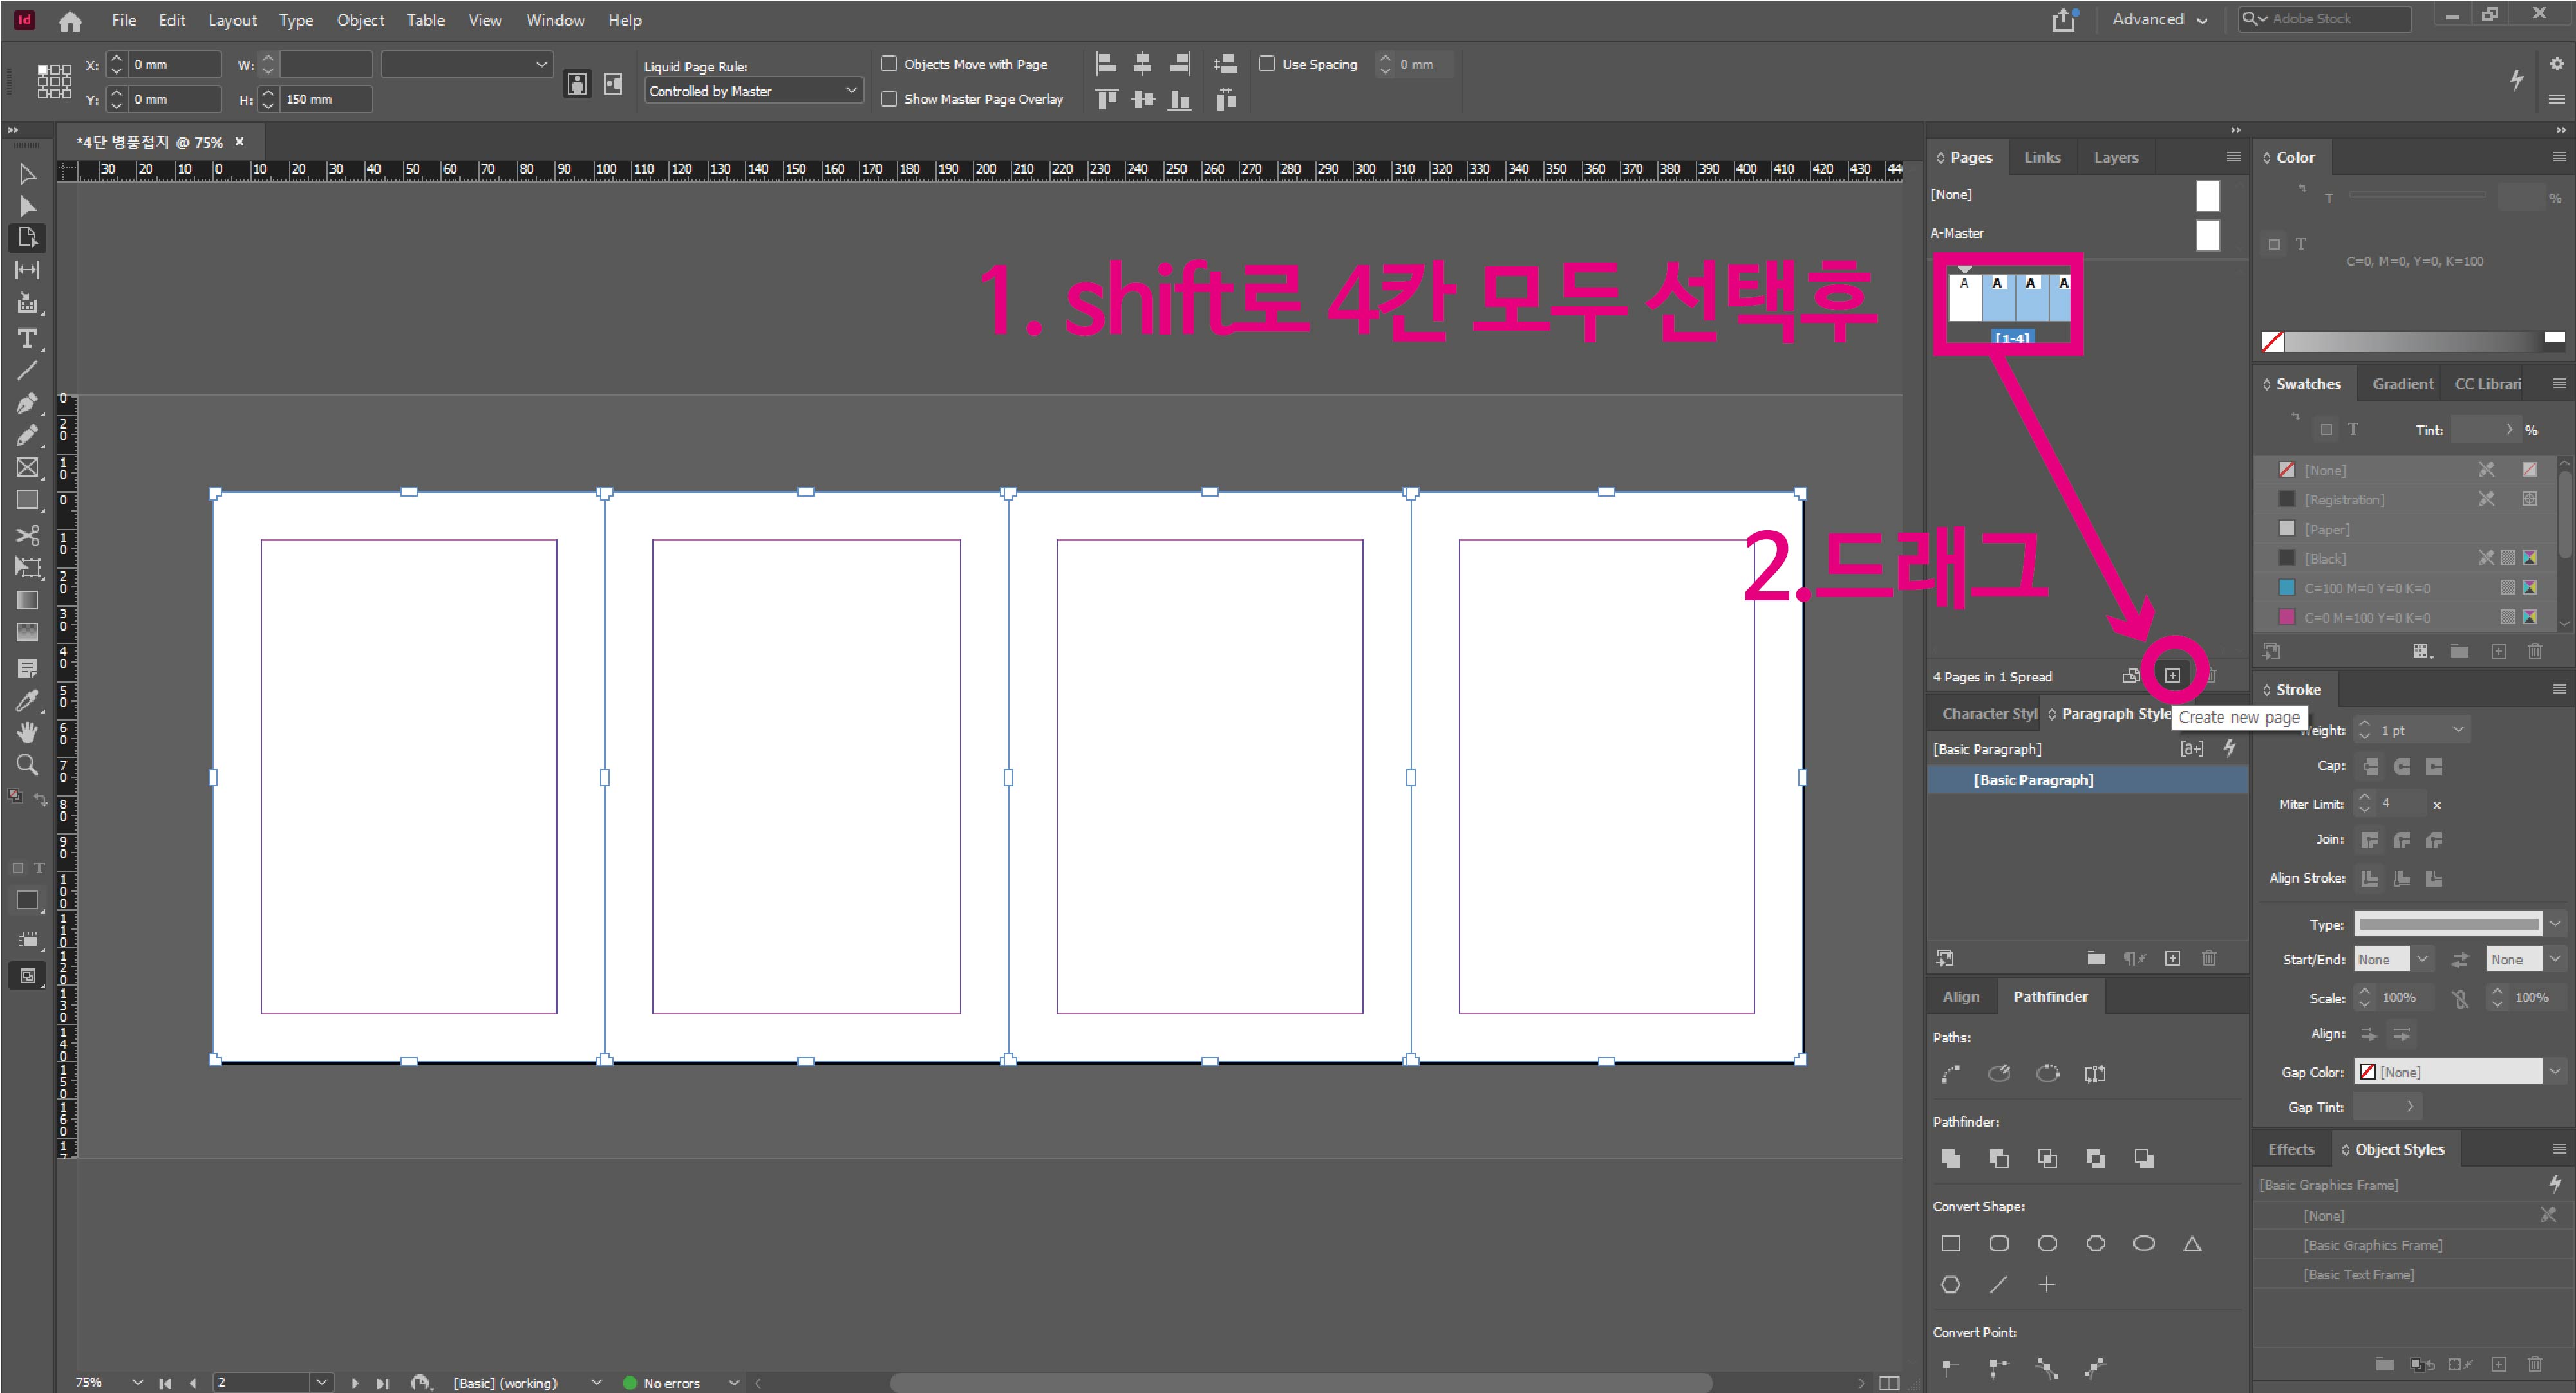Viewport: 2576px width, 1393px height.
Task: Activate the Page tool
Action: coord(27,238)
